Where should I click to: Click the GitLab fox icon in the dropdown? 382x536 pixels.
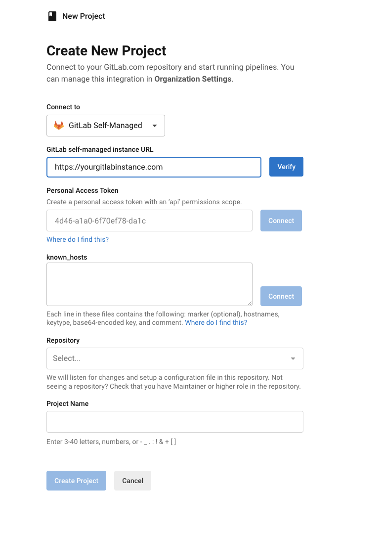pyautogui.click(x=58, y=126)
